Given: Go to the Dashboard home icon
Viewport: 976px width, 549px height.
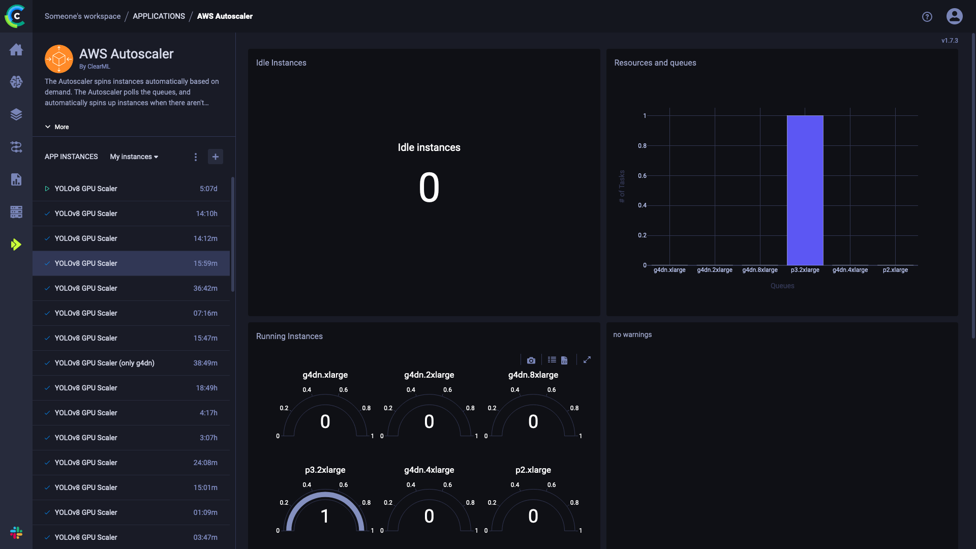Looking at the screenshot, I should (16, 49).
